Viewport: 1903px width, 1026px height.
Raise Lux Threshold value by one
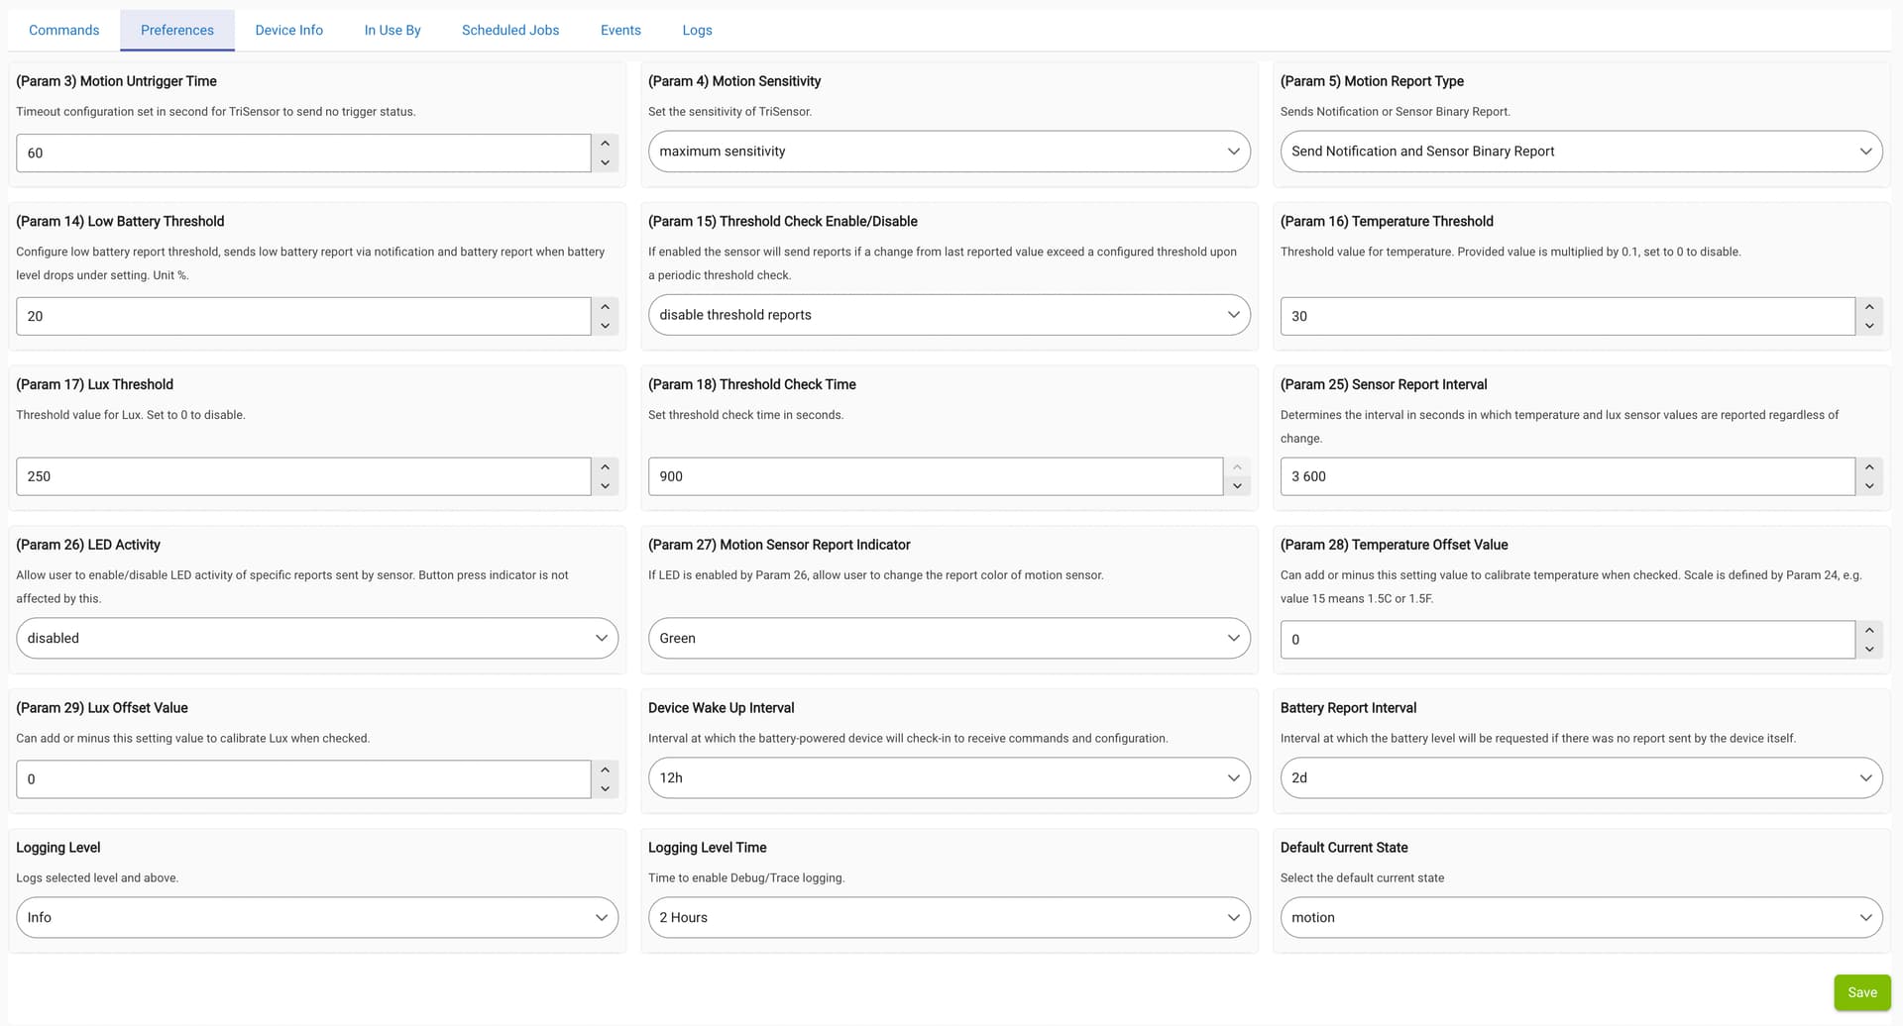coord(605,466)
